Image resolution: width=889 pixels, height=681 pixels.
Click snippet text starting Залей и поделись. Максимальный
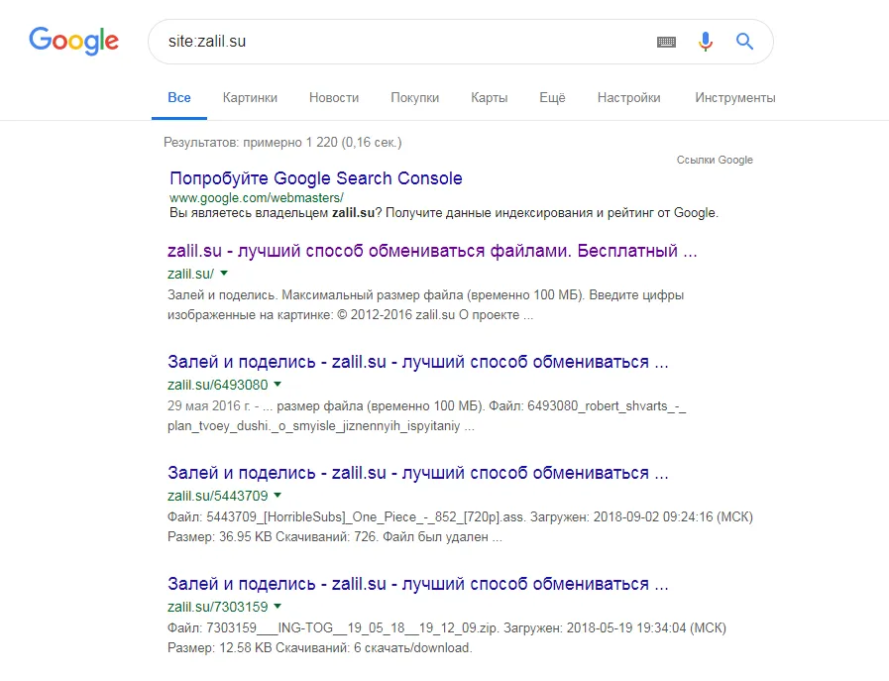425,305
